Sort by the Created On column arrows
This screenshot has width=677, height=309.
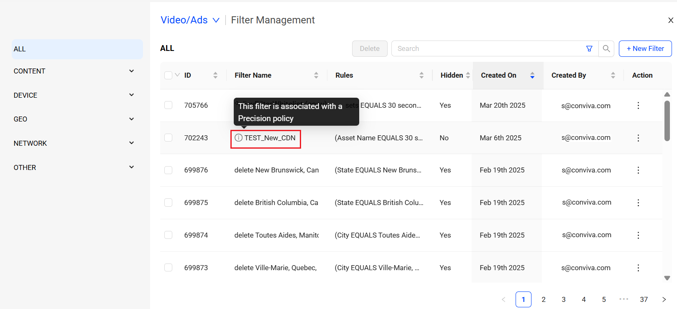pyautogui.click(x=532, y=75)
